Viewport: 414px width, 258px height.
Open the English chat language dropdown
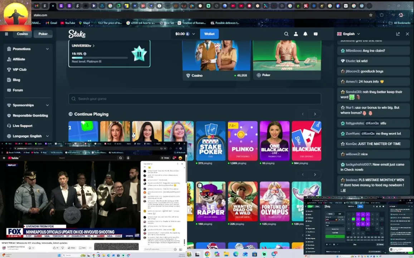click(349, 34)
